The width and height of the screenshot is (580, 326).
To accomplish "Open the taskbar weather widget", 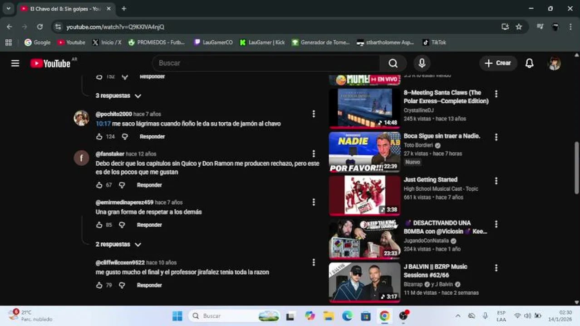I will (x=30, y=316).
